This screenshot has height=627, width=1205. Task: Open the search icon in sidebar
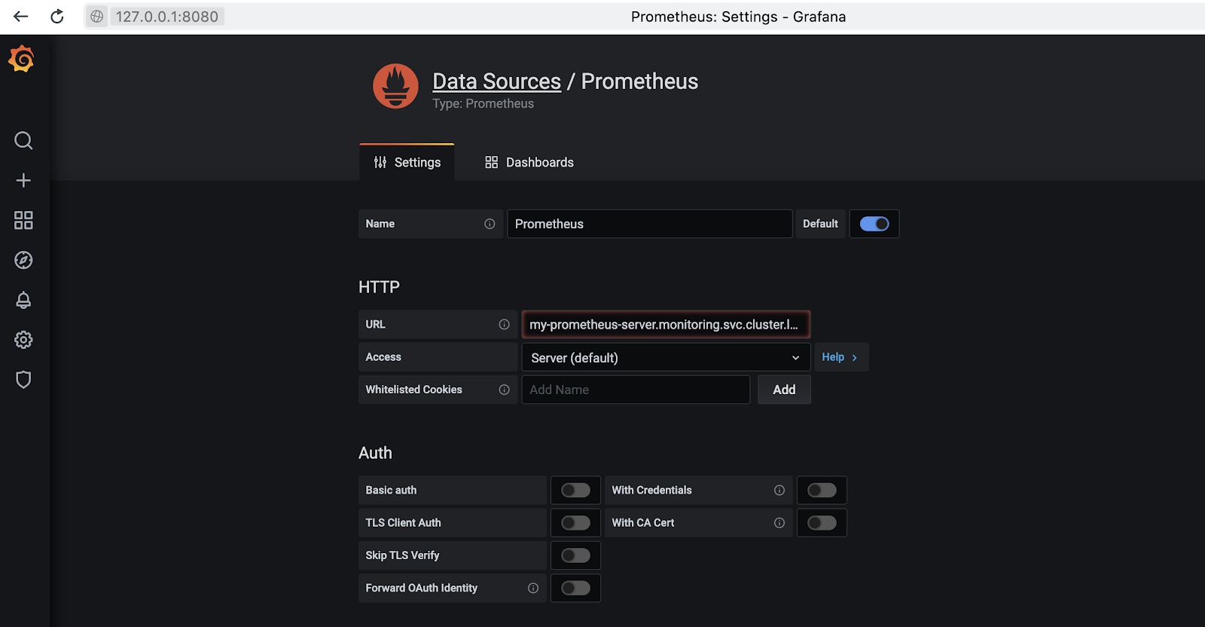pyautogui.click(x=23, y=140)
